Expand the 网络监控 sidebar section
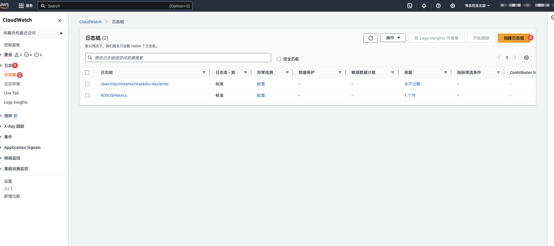The image size is (554, 246). pyautogui.click(x=1, y=158)
